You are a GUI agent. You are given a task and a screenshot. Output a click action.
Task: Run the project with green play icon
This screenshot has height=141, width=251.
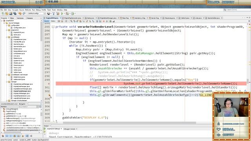(62, 14)
